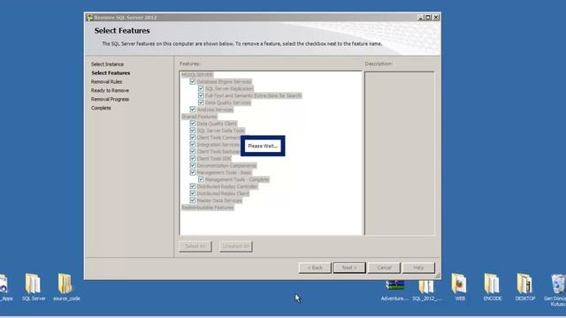566x318 pixels.
Task: Click the Unselect All button
Action: click(236, 246)
